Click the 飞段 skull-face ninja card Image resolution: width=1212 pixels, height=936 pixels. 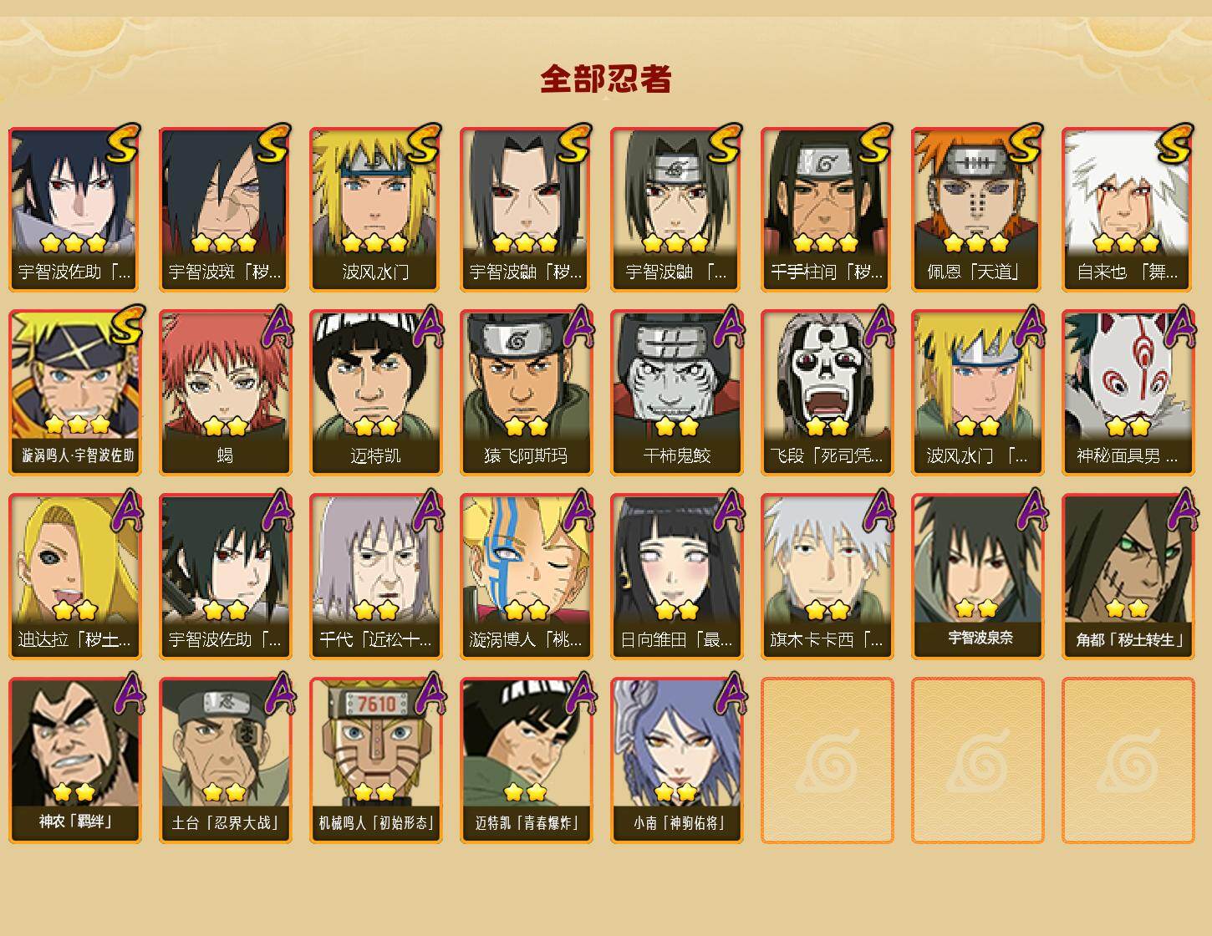click(828, 393)
